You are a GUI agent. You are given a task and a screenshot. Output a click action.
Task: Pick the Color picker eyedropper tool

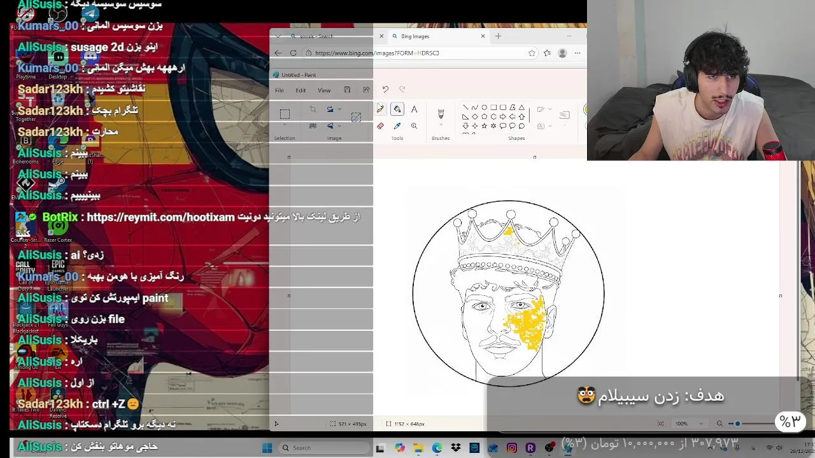[397, 126]
